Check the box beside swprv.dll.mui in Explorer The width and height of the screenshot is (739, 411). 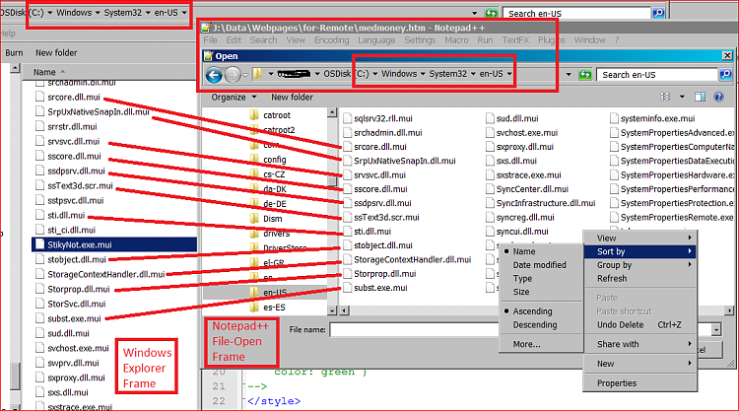pyautogui.click(x=40, y=363)
